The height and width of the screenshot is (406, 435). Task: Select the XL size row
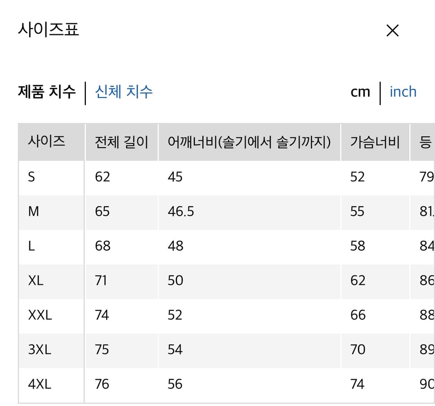[36, 280]
